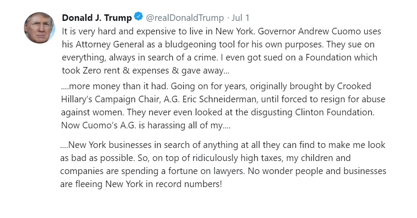Click the line mentioning disgusting Clinton Foundation
This screenshot has height=218, width=417.
tap(218, 112)
